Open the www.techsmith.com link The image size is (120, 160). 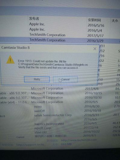79,140
